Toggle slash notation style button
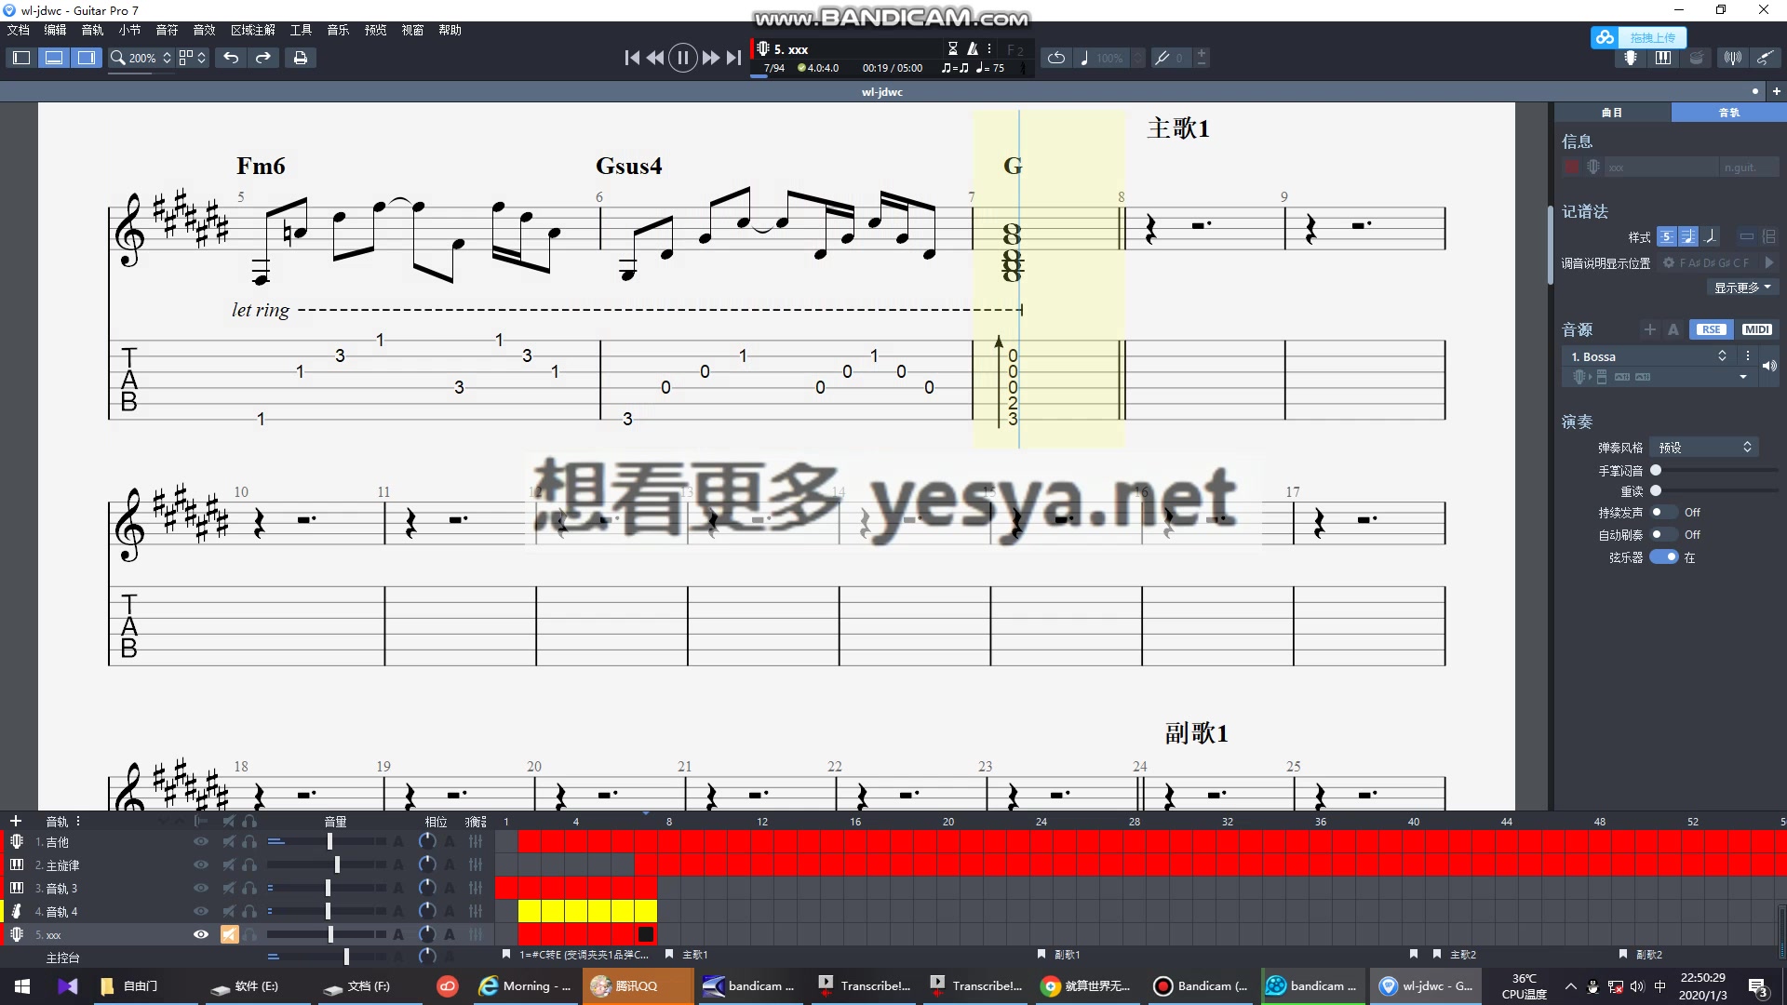Viewport: 1787px width, 1005px height. [x=1710, y=236]
